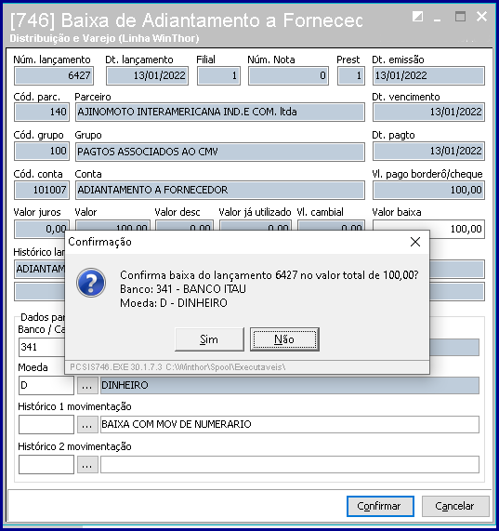This screenshot has height=531, width=499.
Task: Click Sim in the confirmation dialog
Action: tap(209, 339)
